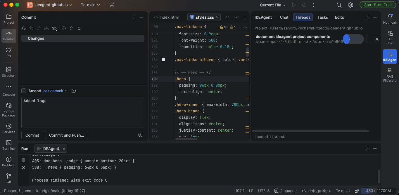Show the hidden editor tabs dropdown
Screen dimensions: 399x195
coord(236,17)
